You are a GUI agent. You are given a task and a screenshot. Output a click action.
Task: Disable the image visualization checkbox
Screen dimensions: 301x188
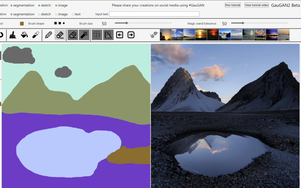(56, 5)
